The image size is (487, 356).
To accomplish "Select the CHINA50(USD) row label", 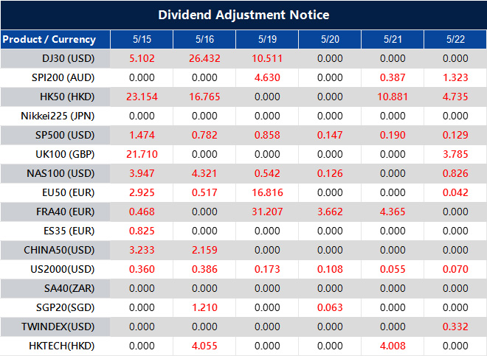I will [x=58, y=250].
